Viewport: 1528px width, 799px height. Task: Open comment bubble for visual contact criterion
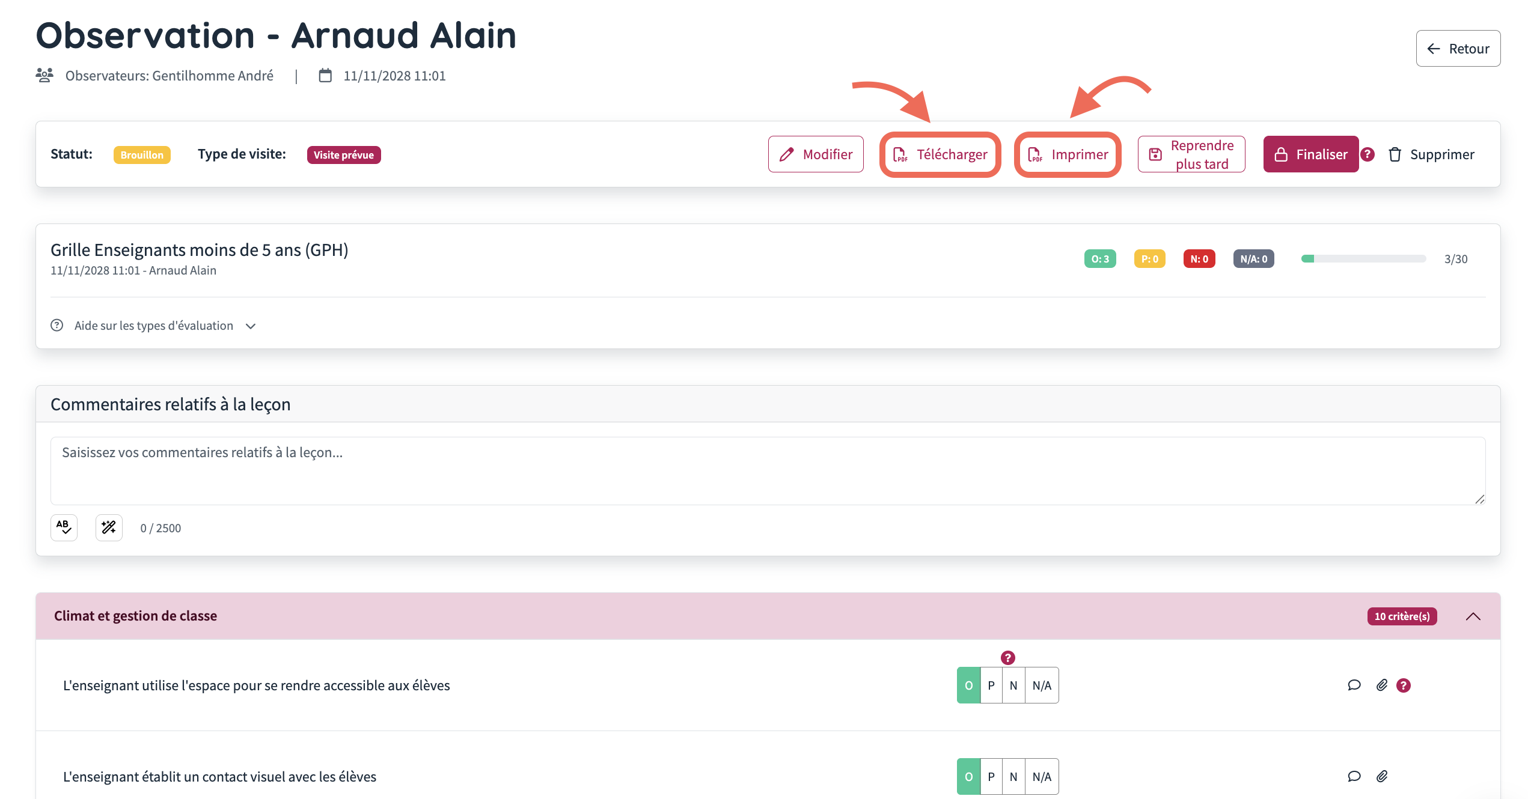1354,777
